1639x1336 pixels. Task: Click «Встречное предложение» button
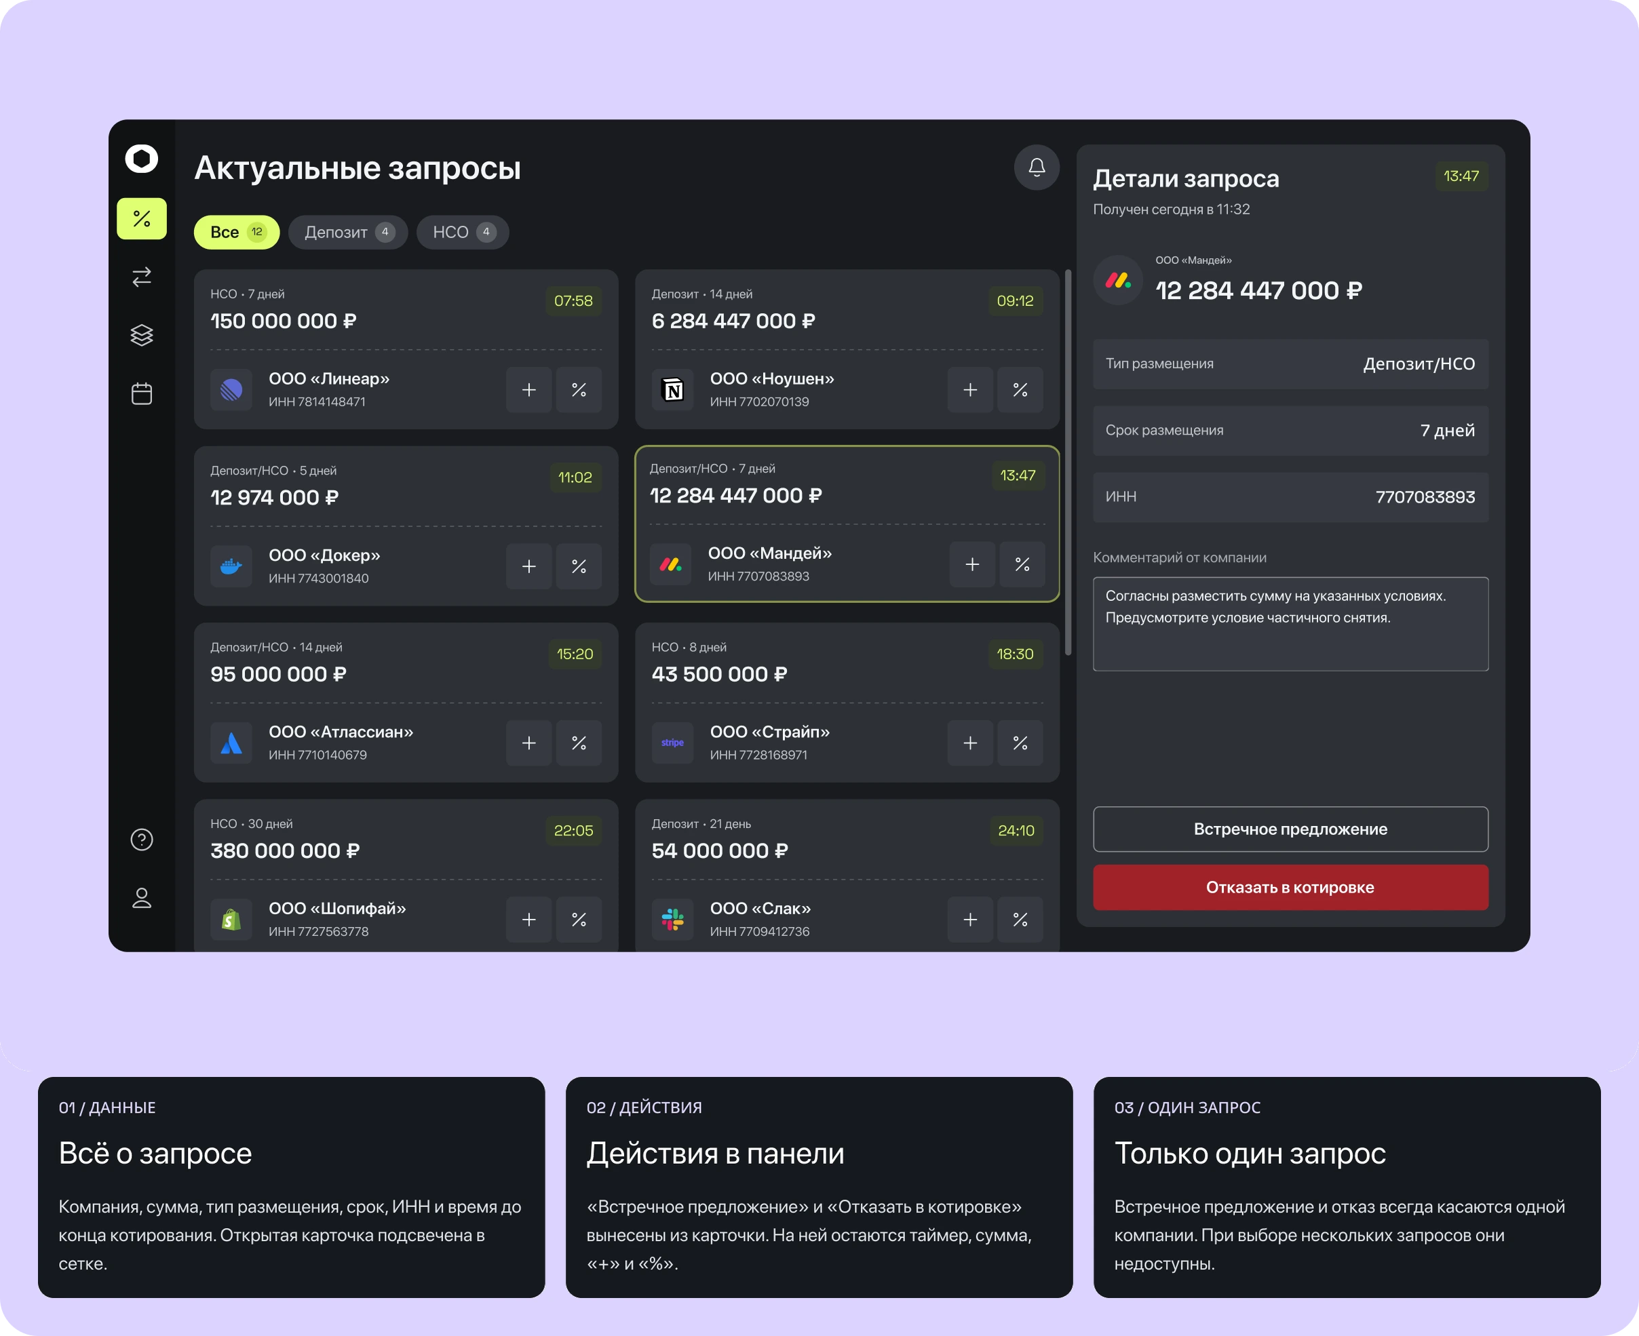(1290, 829)
